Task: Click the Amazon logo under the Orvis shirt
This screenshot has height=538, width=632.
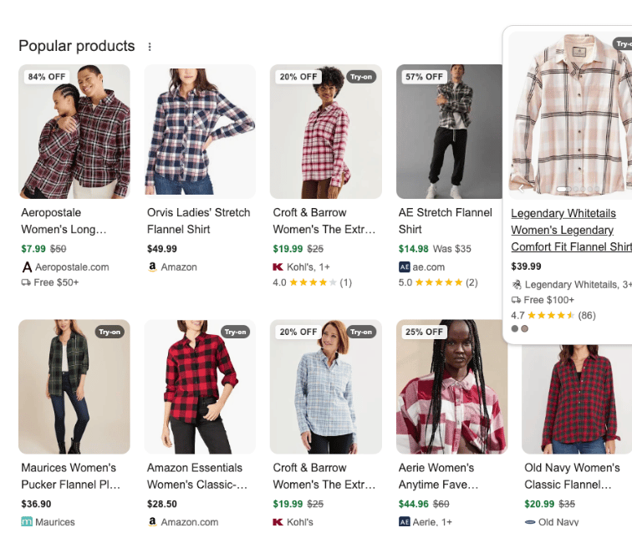Action: pyautogui.click(x=152, y=267)
